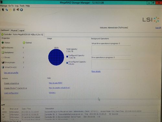Select the log row with ID 247
The width and height of the screenshot is (162, 122).
79,117
